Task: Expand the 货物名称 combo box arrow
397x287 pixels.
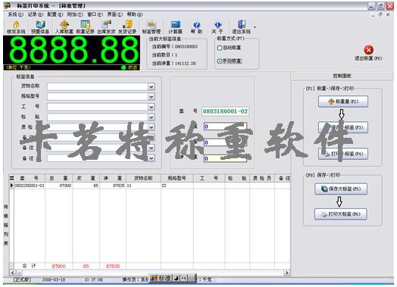Action: 152,87
